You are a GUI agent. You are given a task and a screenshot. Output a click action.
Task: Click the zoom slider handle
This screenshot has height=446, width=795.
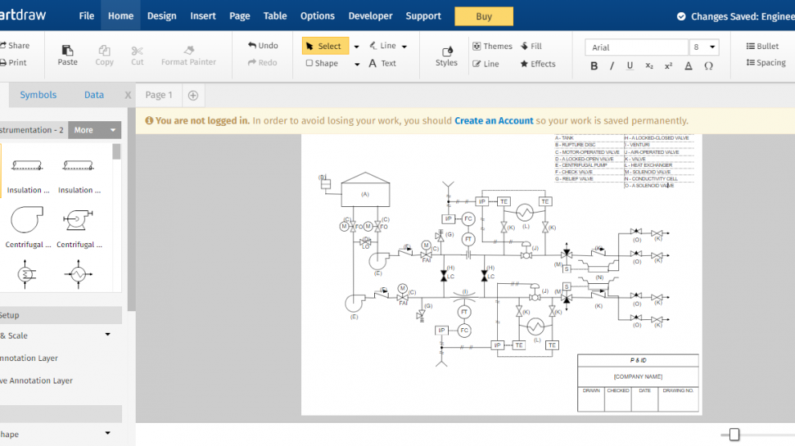click(734, 434)
